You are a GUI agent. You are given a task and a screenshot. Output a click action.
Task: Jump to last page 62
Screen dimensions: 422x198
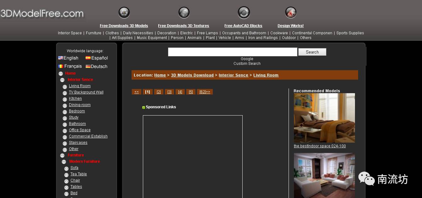pyautogui.click(x=205, y=92)
